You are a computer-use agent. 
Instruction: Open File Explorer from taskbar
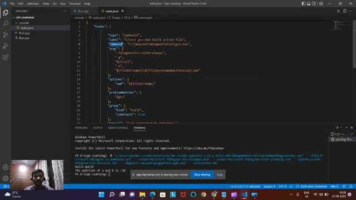[x=142, y=194]
